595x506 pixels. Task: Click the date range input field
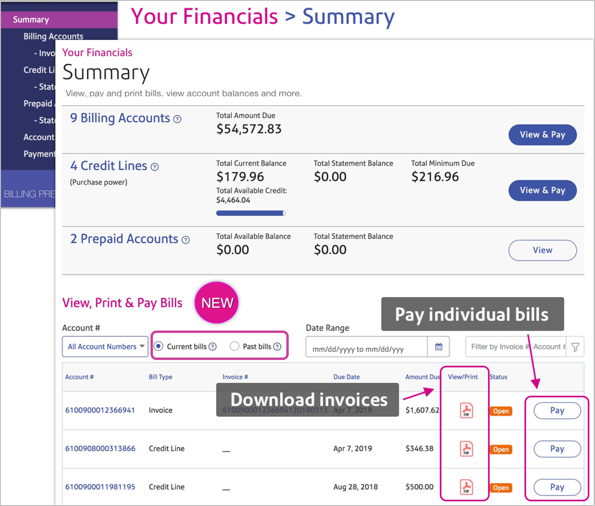pyautogui.click(x=366, y=347)
